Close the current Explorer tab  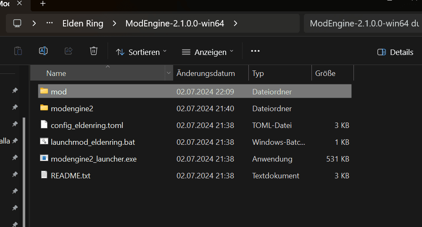pyautogui.click(x=19, y=3)
